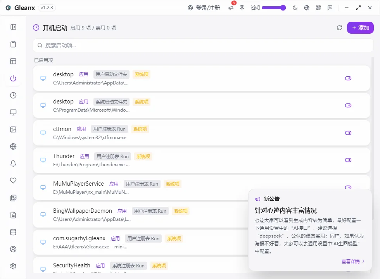Click the Thunder entry name

click(64, 156)
